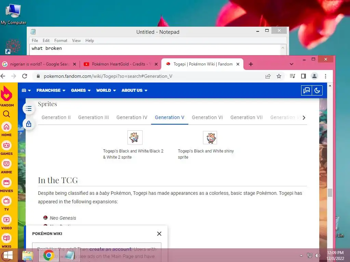Open WIKIS section in Fandom sidebar

click(6, 241)
